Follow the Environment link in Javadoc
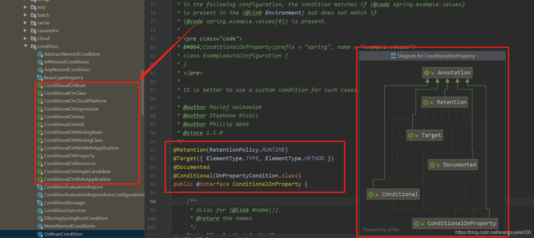 pos(283,13)
